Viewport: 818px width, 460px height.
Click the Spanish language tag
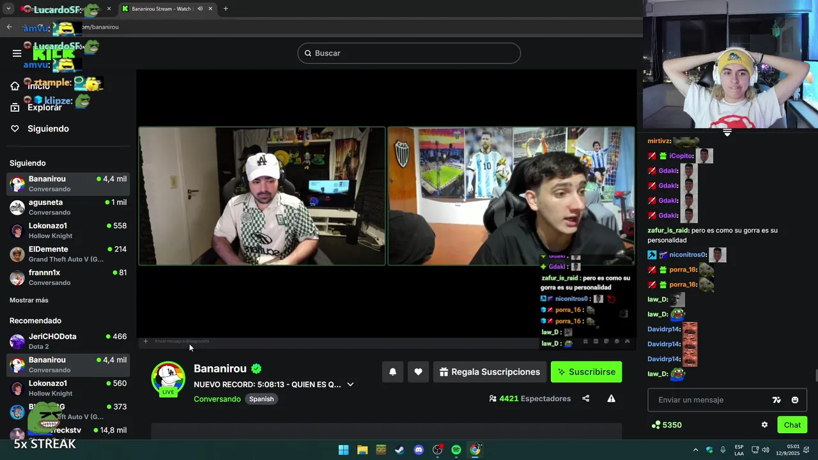(261, 399)
